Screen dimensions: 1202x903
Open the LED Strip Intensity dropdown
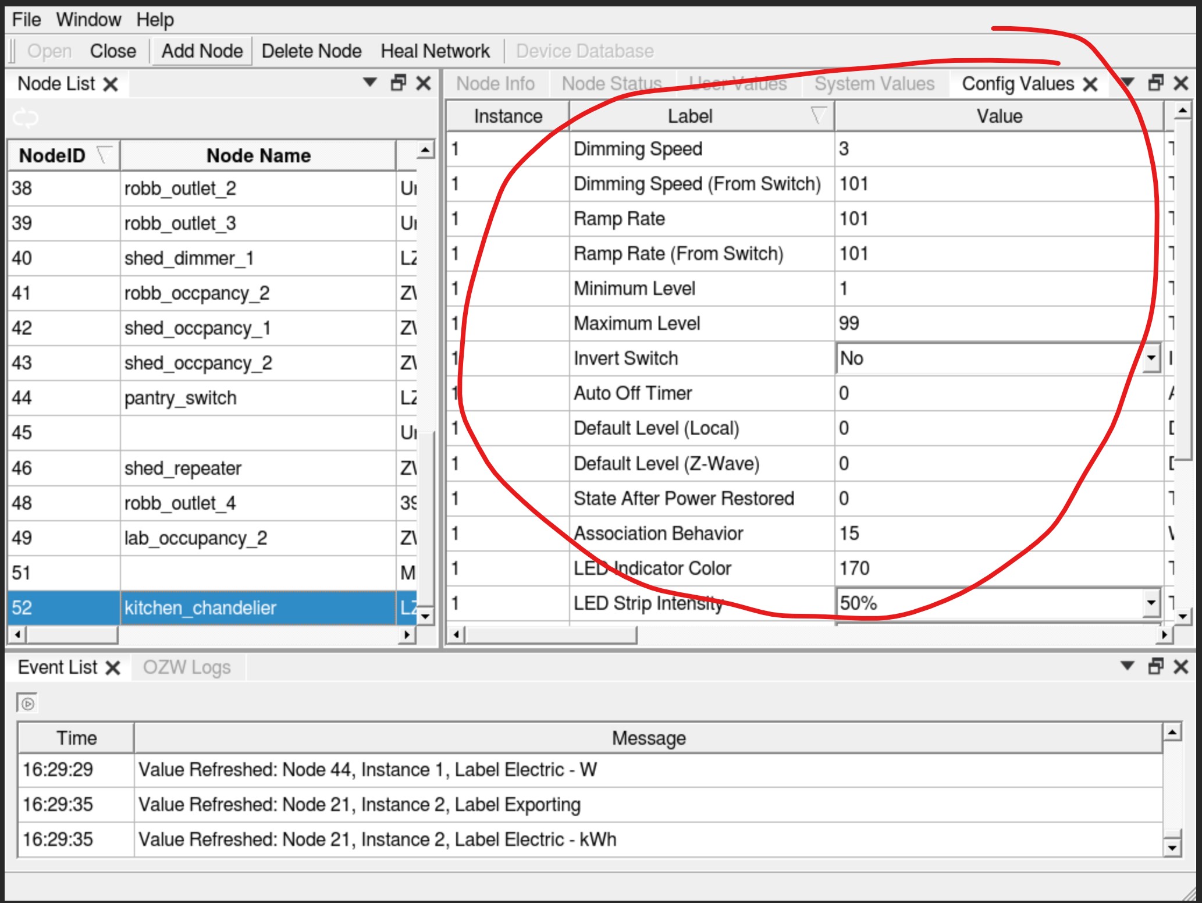(x=1151, y=603)
